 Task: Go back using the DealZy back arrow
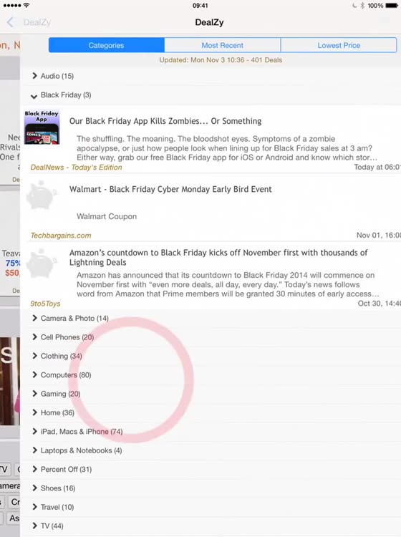pyautogui.click(x=11, y=22)
